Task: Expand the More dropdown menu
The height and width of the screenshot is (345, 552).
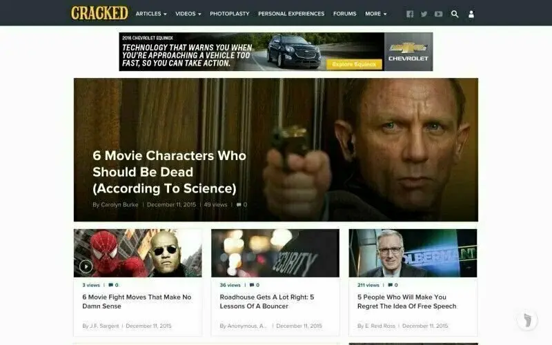Action: coord(375,14)
